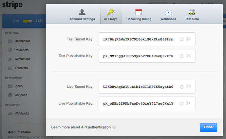Viewport: 226px width, 139px height.
Task: Regenerate the Test Secret Key
Action: click(x=182, y=39)
